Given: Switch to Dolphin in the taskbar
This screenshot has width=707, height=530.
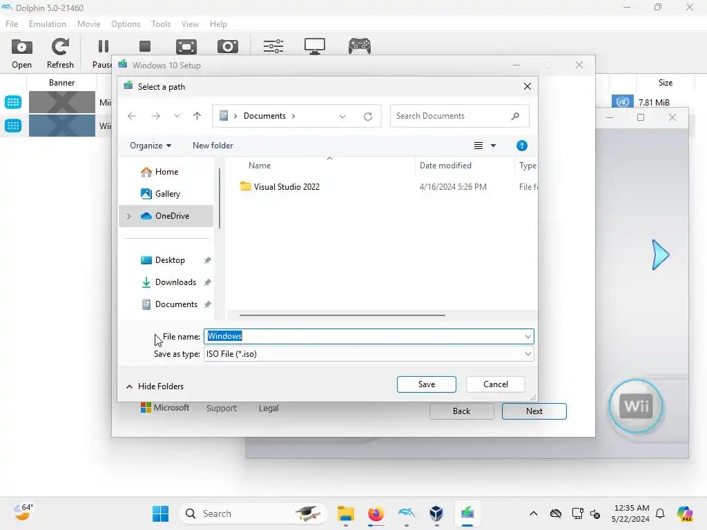Looking at the screenshot, I should (406, 513).
